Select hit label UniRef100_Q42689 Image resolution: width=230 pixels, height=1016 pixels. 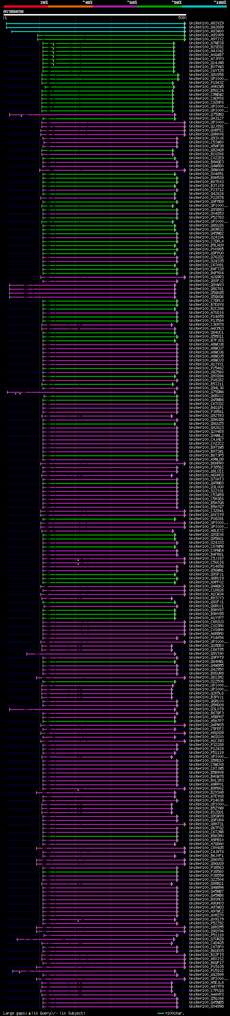click(206, 27)
